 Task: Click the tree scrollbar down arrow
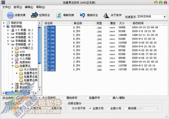[x=39, y=89]
